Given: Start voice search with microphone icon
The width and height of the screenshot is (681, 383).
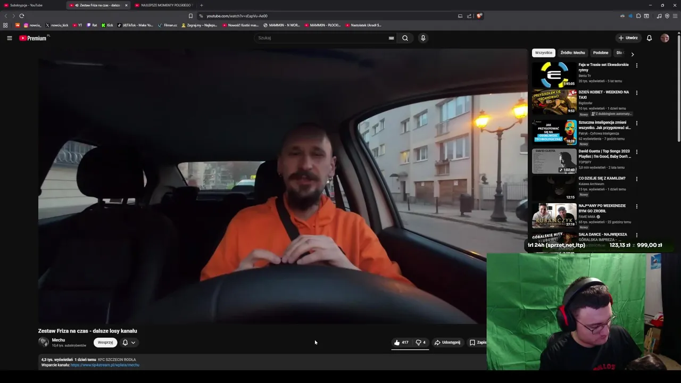Looking at the screenshot, I should coord(423,38).
